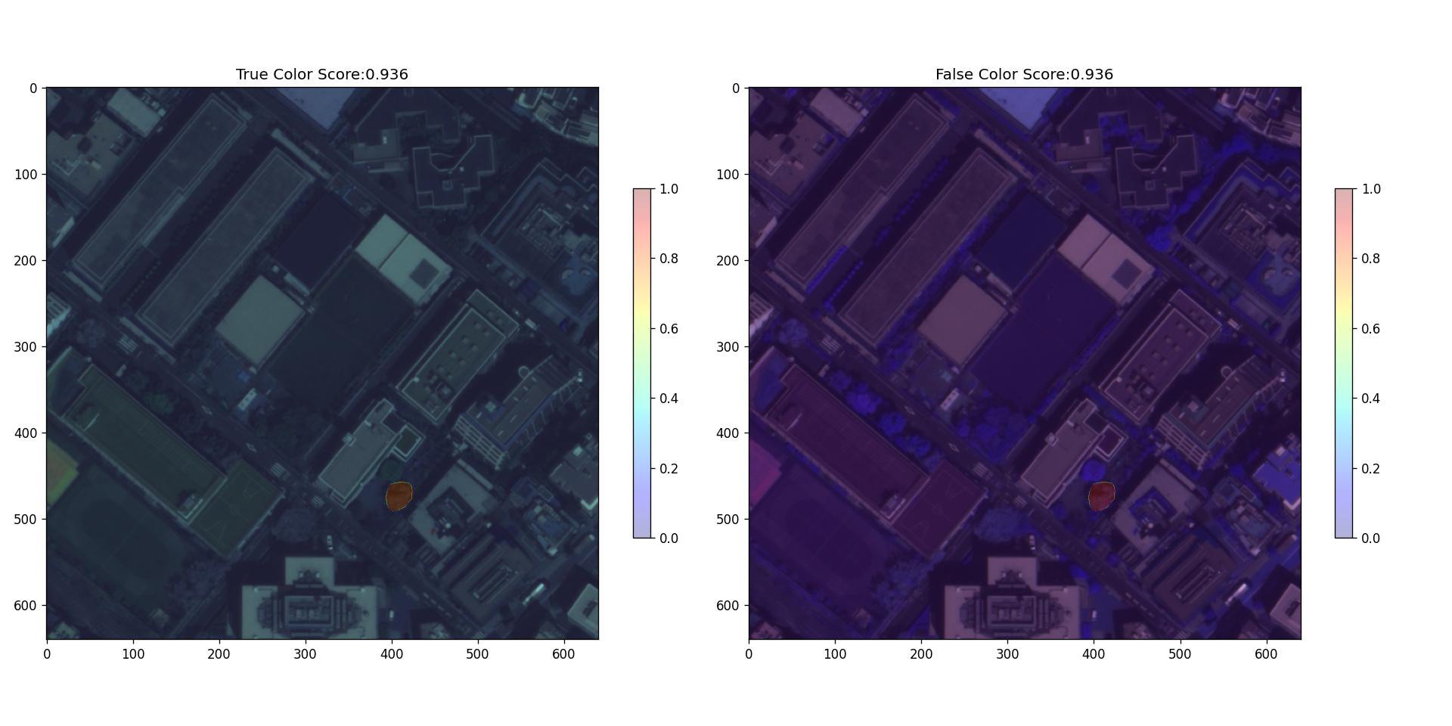Click the '0.4' tick label on the right colorbar
Screen dimensions: 1452x726
[1370, 399]
